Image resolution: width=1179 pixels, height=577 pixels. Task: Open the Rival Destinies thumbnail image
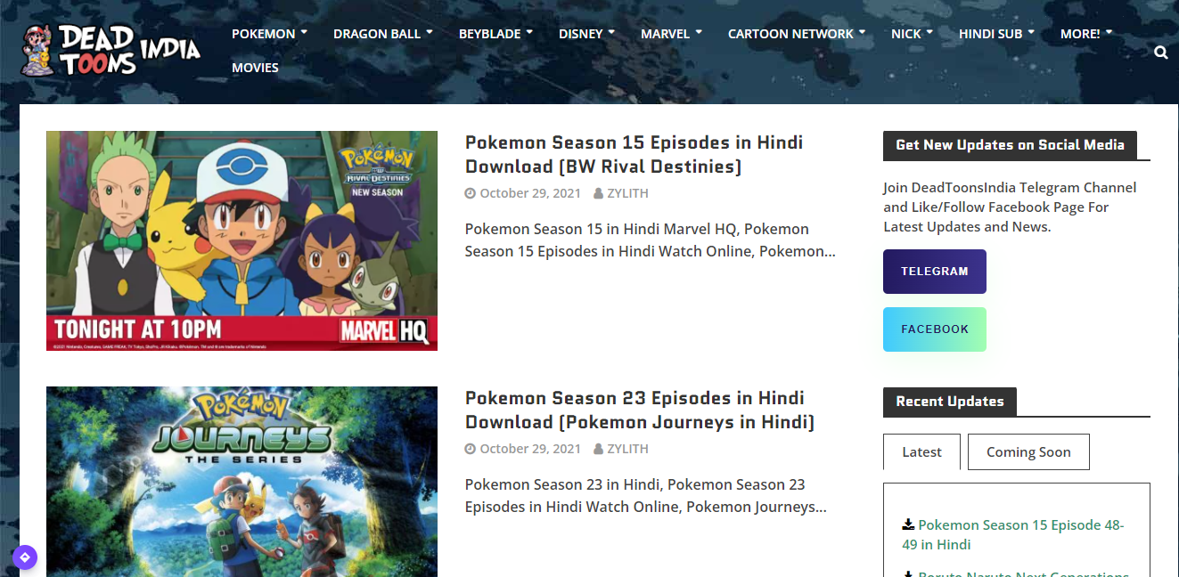[242, 240]
